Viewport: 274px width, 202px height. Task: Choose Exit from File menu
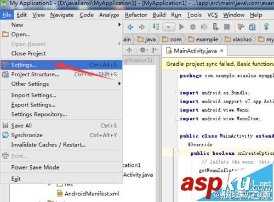[61, 179]
